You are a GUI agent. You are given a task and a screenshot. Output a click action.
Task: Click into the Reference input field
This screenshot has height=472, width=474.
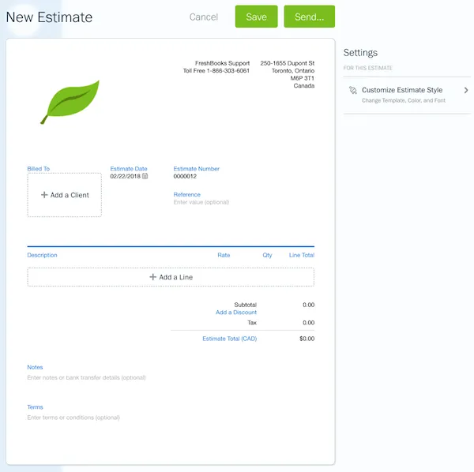point(201,203)
